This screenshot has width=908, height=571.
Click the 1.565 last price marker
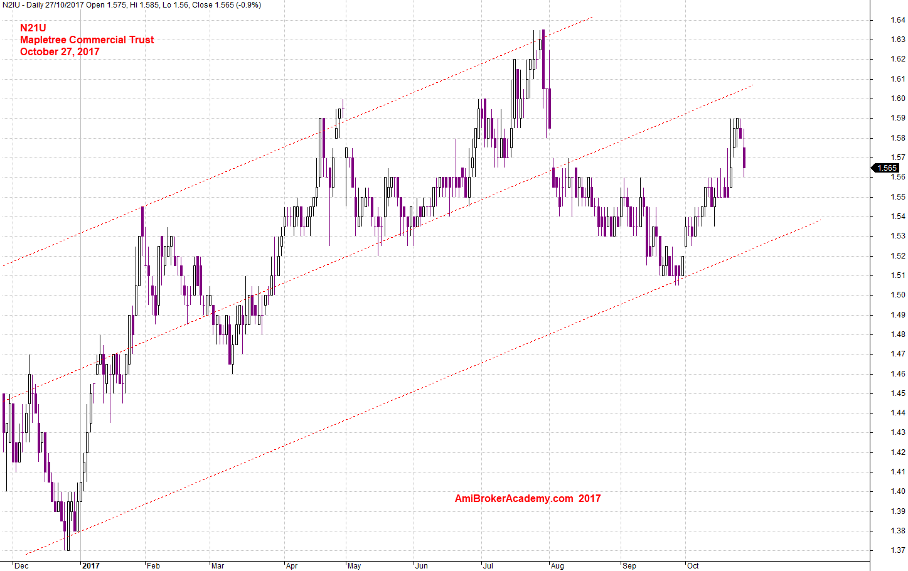click(886, 168)
